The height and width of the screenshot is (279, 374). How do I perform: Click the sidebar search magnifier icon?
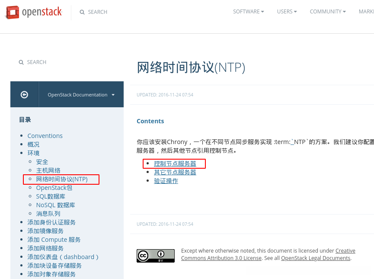tap(21, 62)
